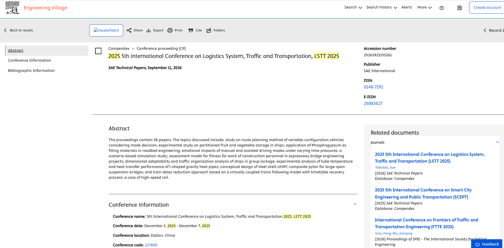
Task: Click the Print icon
Action: coord(170,30)
